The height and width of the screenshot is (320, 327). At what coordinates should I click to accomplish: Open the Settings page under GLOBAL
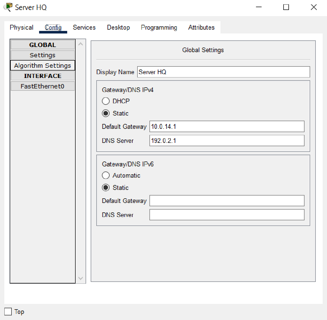pos(42,55)
